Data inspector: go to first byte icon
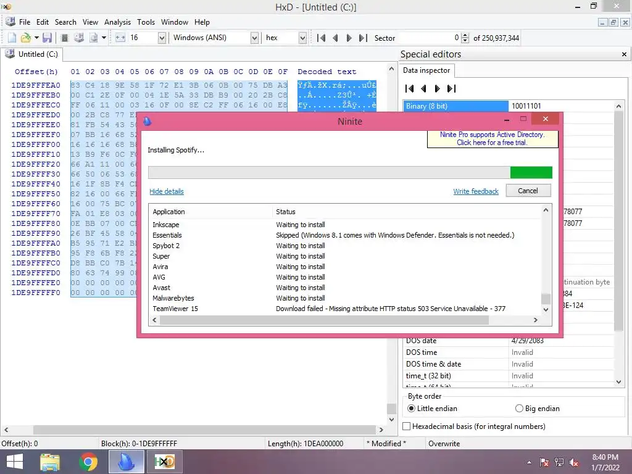 tap(409, 88)
